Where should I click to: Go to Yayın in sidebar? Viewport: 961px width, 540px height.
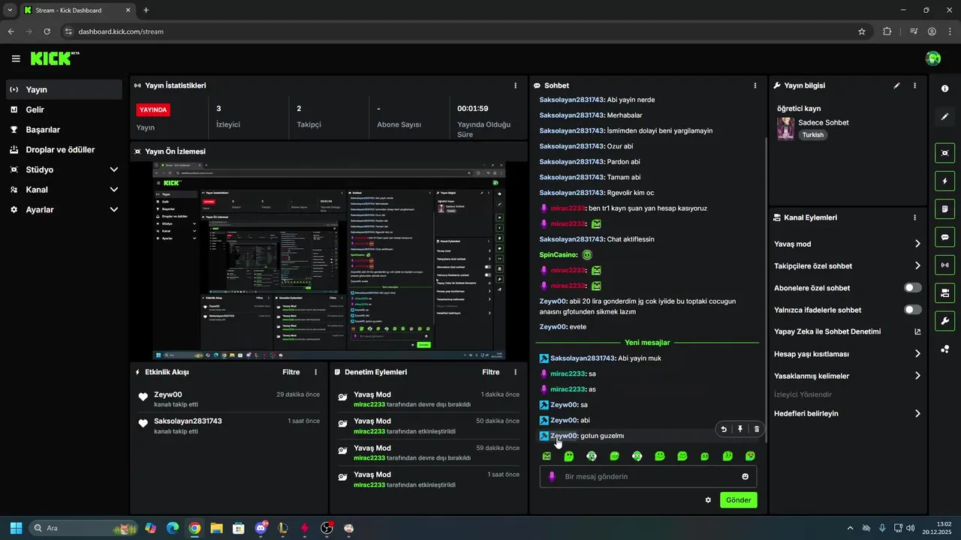coord(63,89)
